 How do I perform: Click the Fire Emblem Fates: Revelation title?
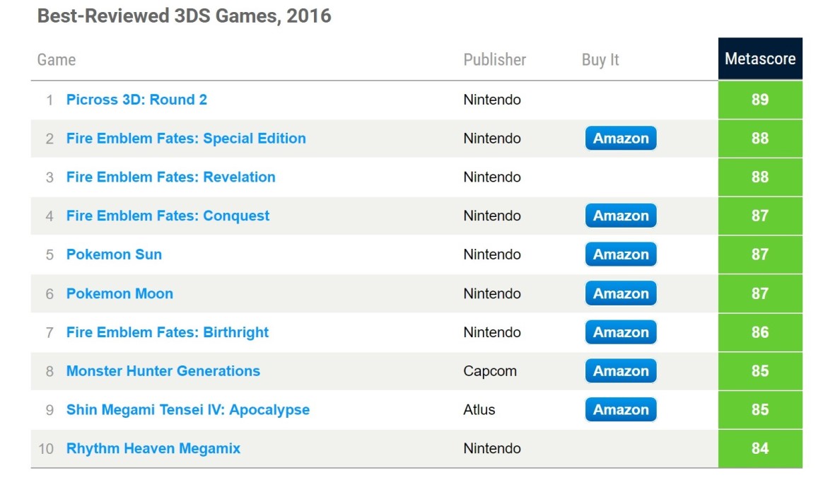click(x=170, y=177)
